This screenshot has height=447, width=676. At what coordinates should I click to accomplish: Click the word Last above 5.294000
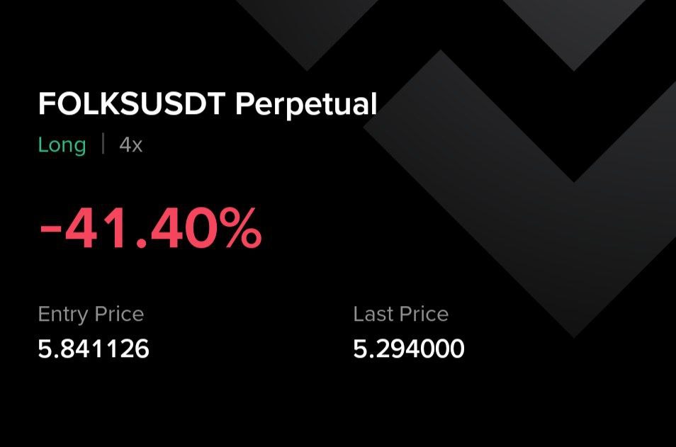(373, 314)
